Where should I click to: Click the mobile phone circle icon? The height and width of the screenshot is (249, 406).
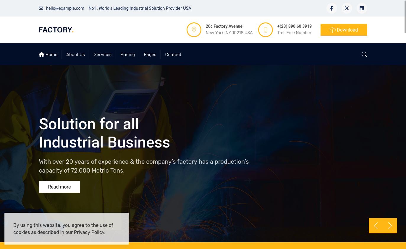(x=266, y=30)
